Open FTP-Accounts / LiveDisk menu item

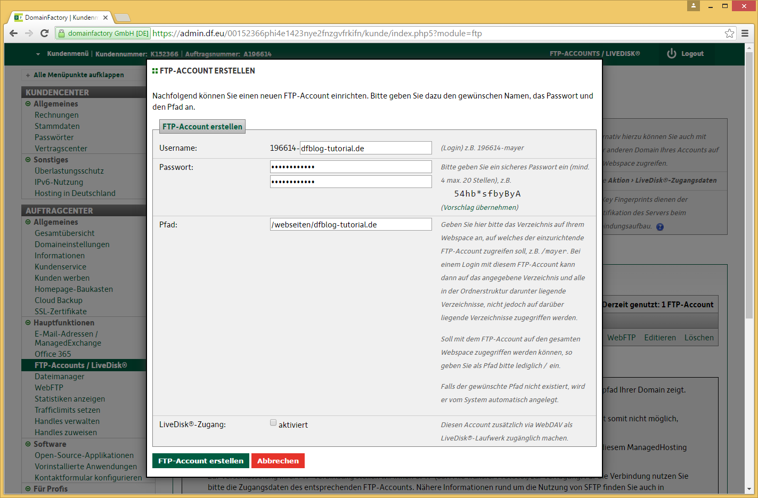80,365
